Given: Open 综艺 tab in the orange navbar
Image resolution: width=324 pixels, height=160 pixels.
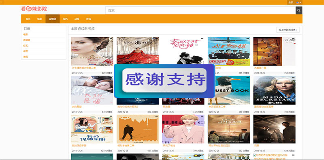Looking at the screenshot, I should [x=65, y=19].
